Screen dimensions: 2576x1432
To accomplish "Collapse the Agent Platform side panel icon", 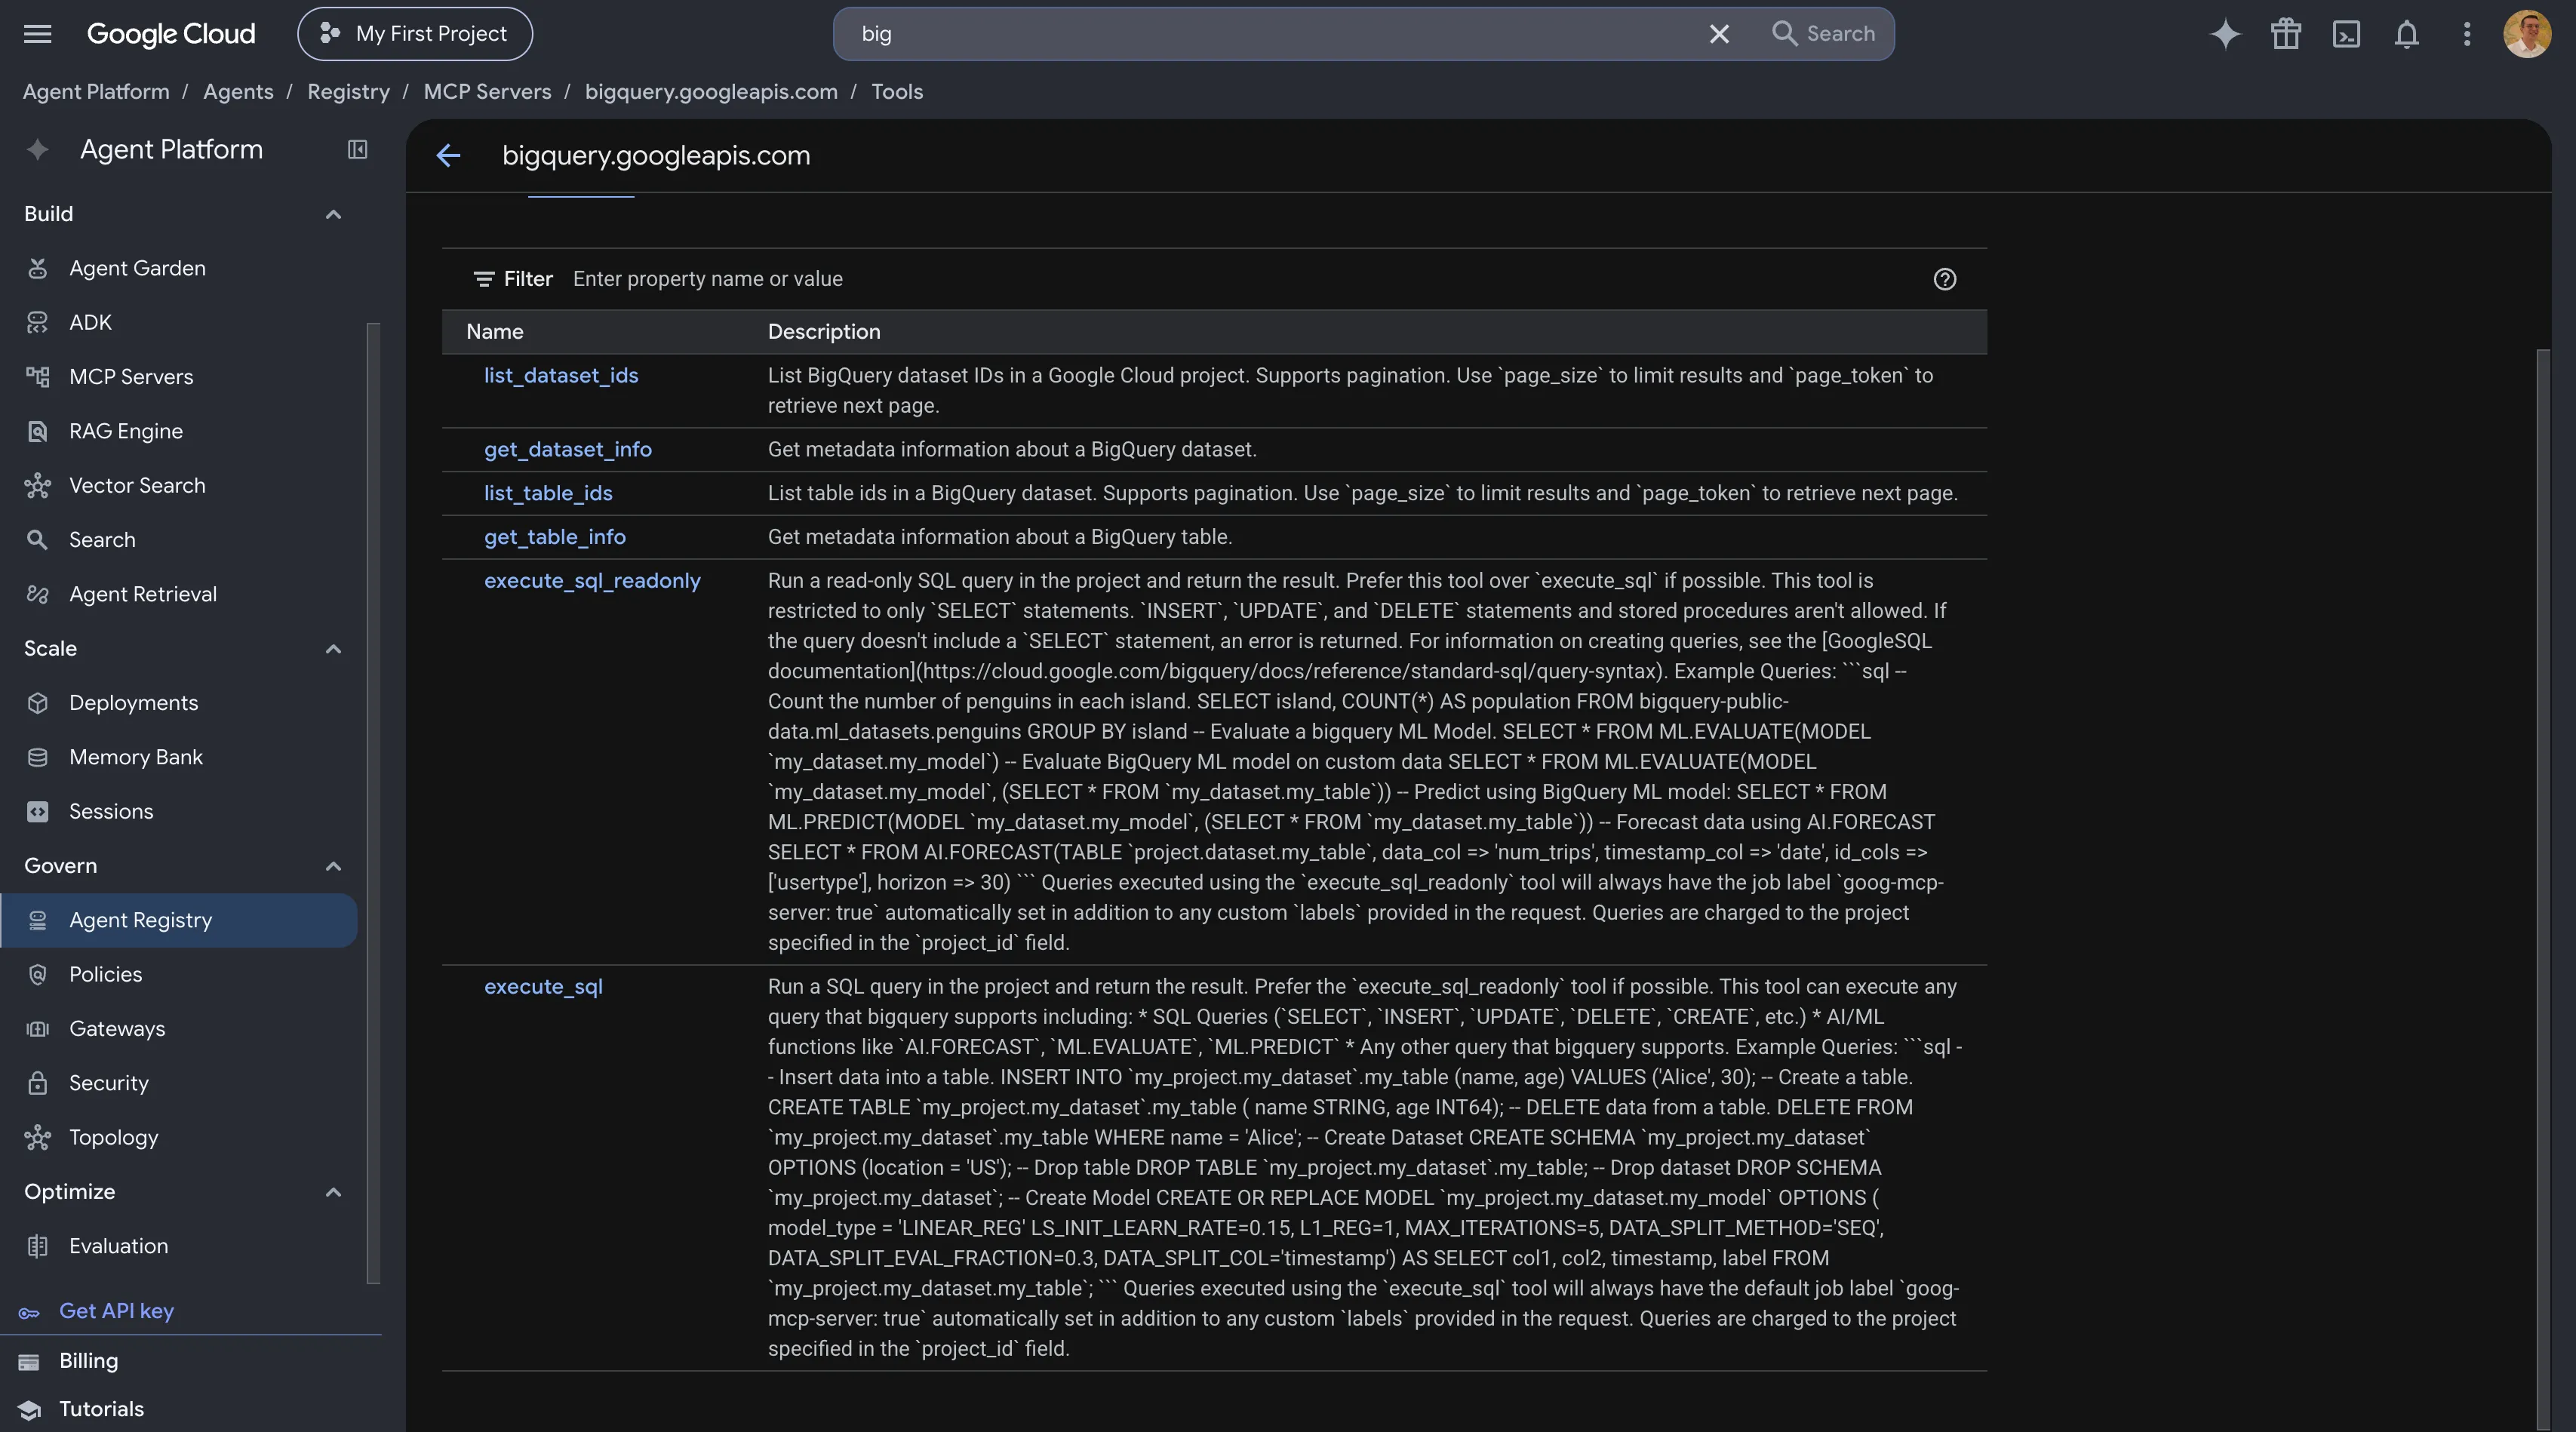I will (x=357, y=150).
